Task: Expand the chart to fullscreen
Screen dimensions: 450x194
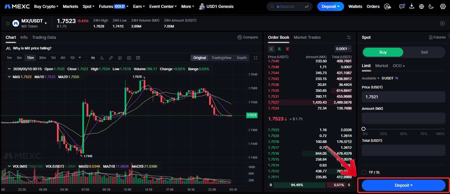Action: (256, 58)
